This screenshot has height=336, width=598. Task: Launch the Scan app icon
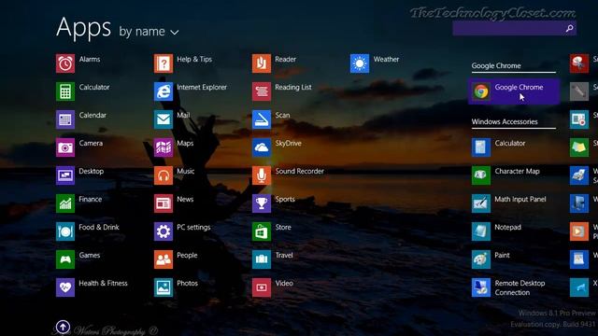coord(262,119)
